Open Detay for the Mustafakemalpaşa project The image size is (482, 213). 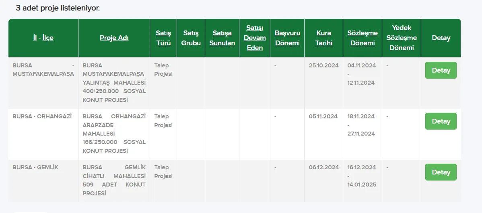441,71
